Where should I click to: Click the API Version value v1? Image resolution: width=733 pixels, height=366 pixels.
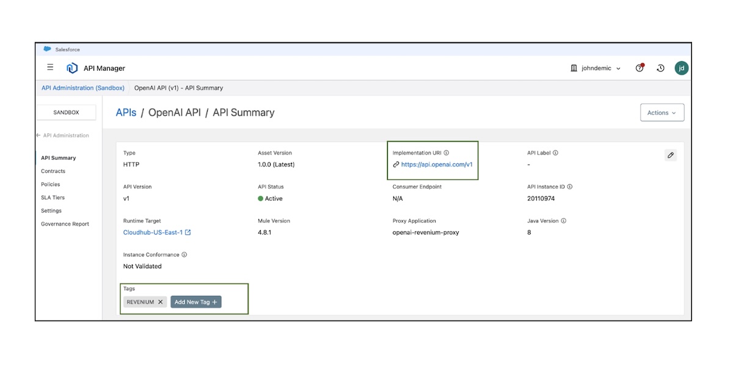click(x=126, y=199)
